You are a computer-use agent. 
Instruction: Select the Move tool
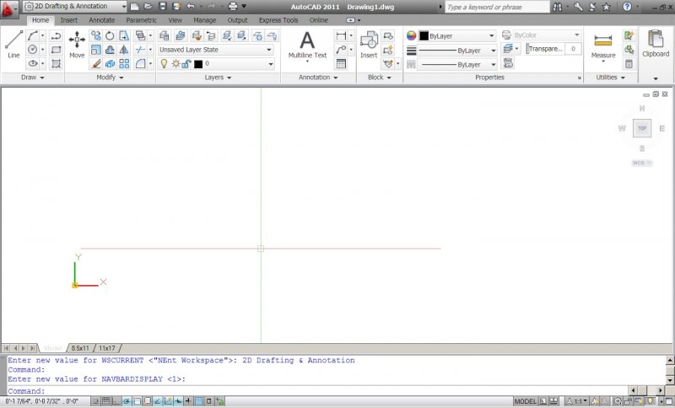point(77,45)
